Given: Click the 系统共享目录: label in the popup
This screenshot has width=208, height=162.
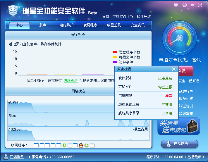Looking at the screenshot, I should click(x=130, y=113).
